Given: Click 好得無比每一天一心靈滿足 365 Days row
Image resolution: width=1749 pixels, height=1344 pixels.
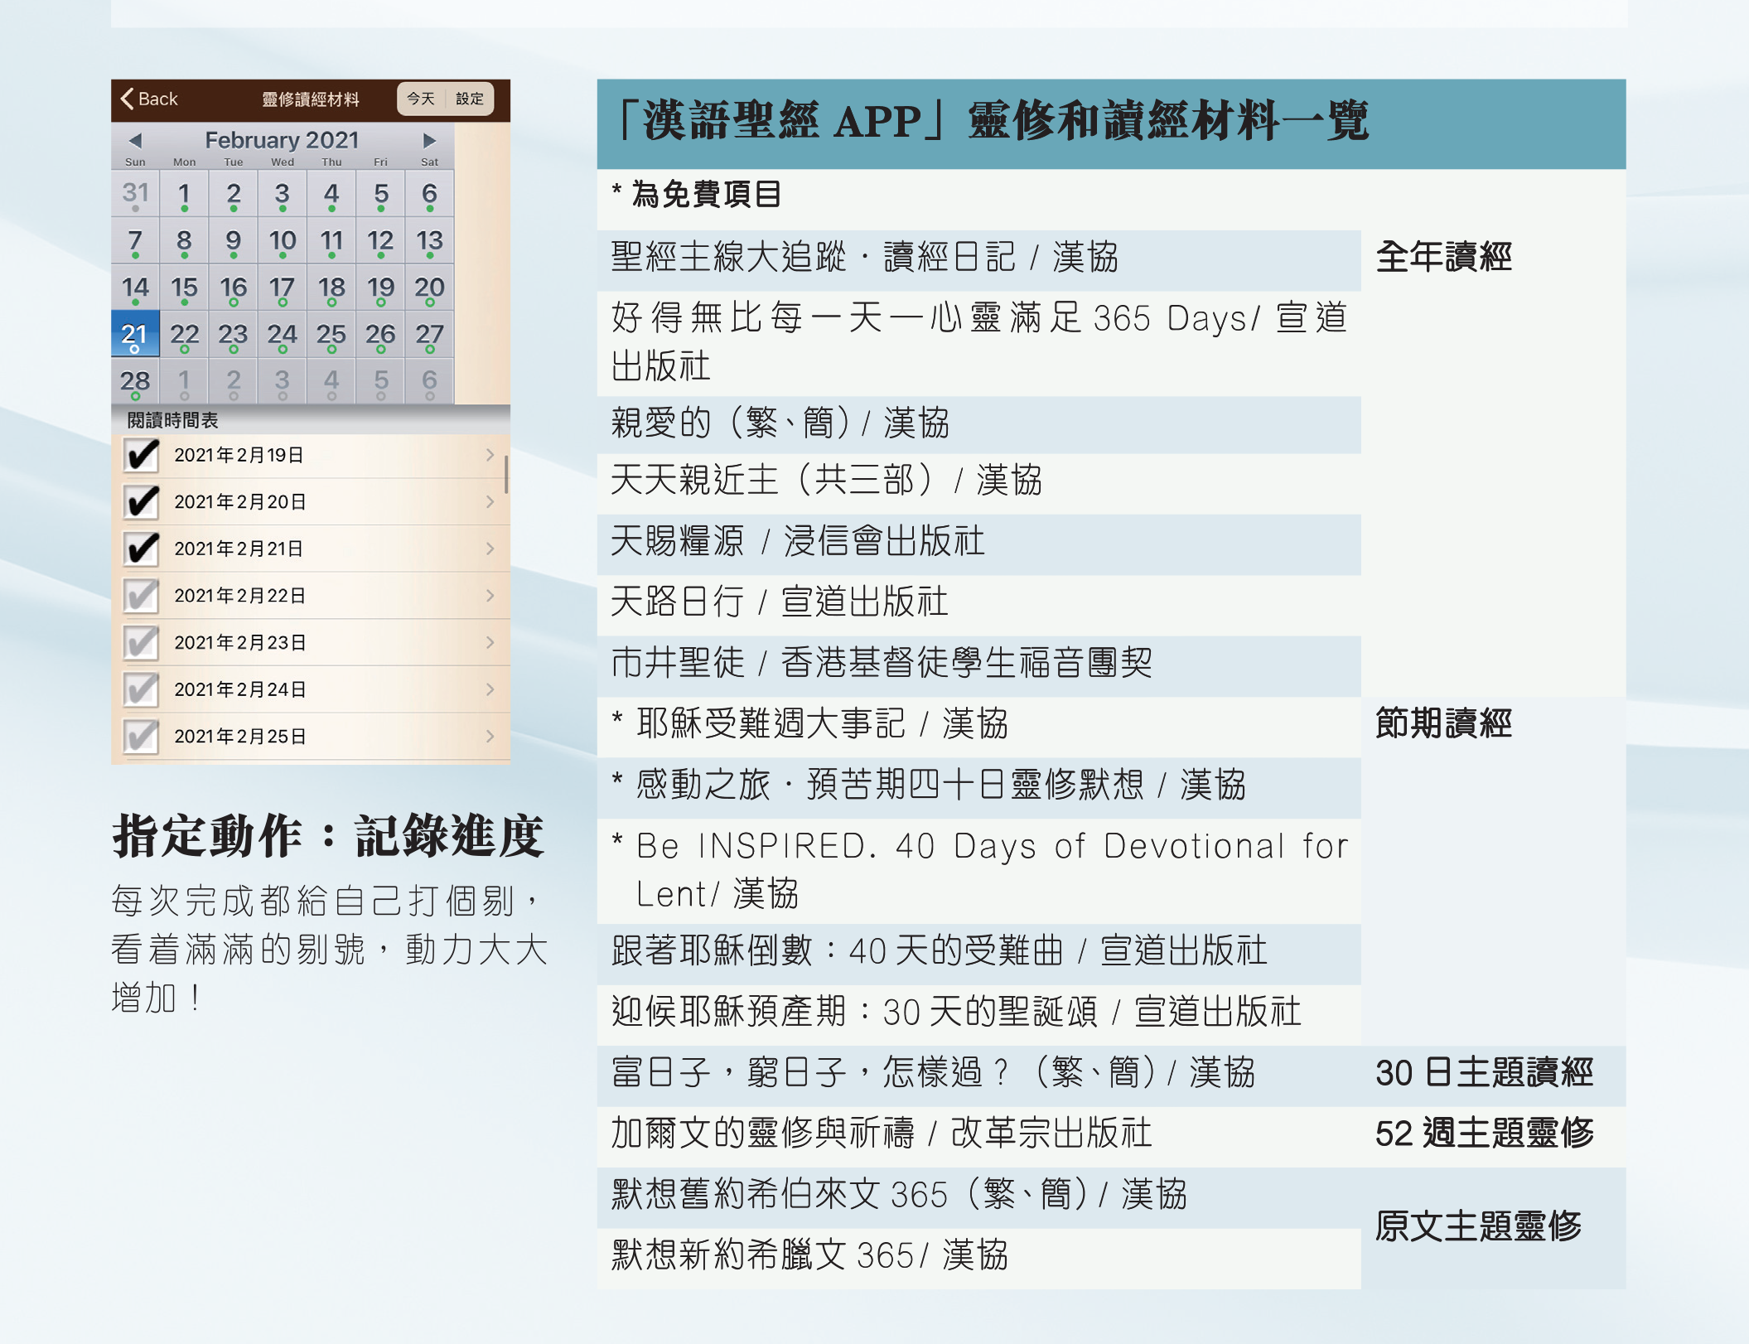Looking at the screenshot, I should coord(978,342).
